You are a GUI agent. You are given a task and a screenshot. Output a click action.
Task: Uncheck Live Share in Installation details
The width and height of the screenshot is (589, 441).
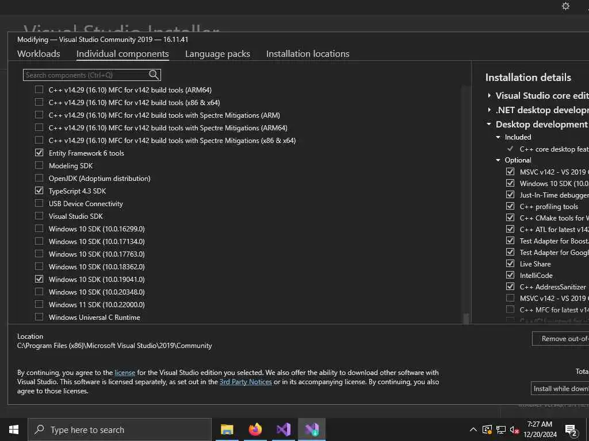pos(510,264)
